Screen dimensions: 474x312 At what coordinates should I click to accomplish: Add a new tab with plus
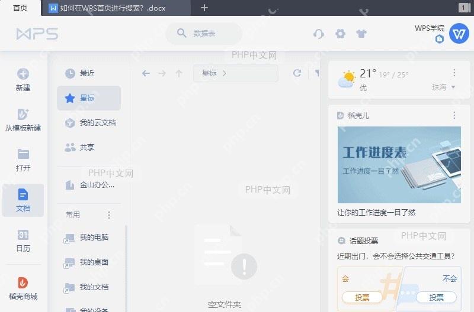pos(204,8)
